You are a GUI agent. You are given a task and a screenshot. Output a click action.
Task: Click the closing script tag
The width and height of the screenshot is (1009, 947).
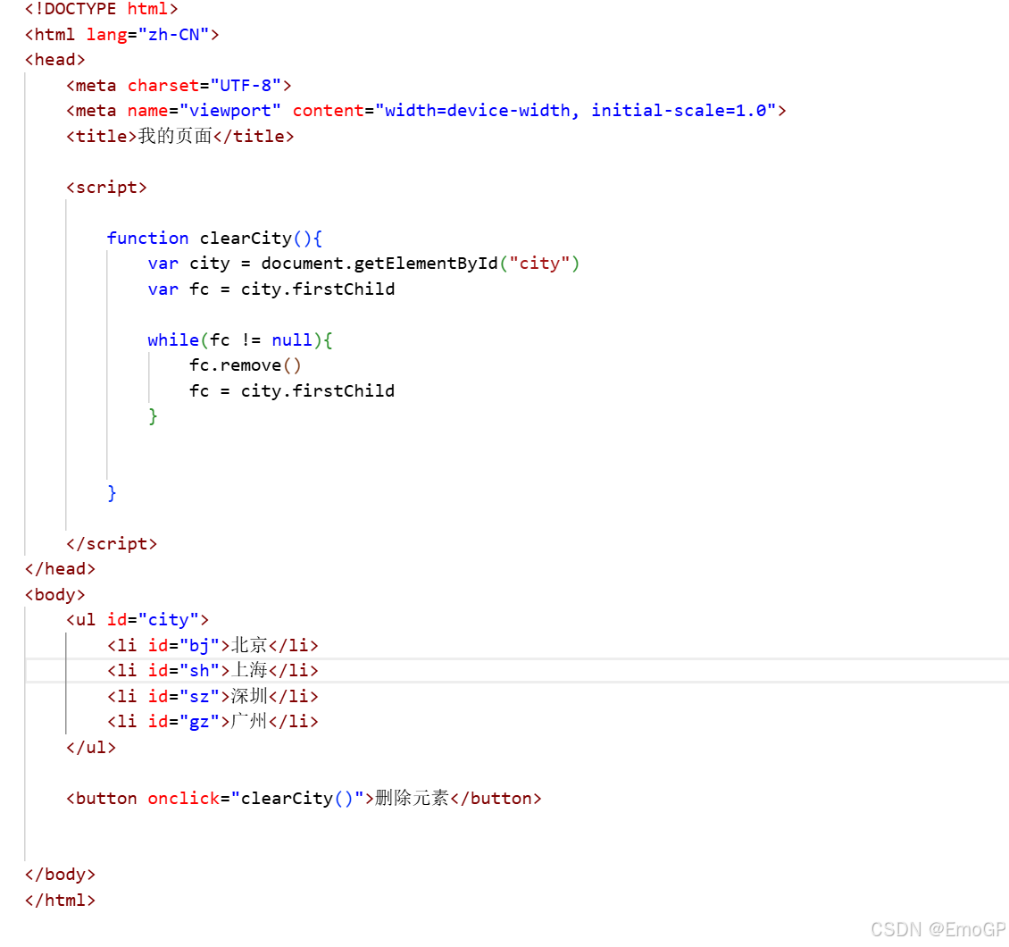tap(112, 544)
